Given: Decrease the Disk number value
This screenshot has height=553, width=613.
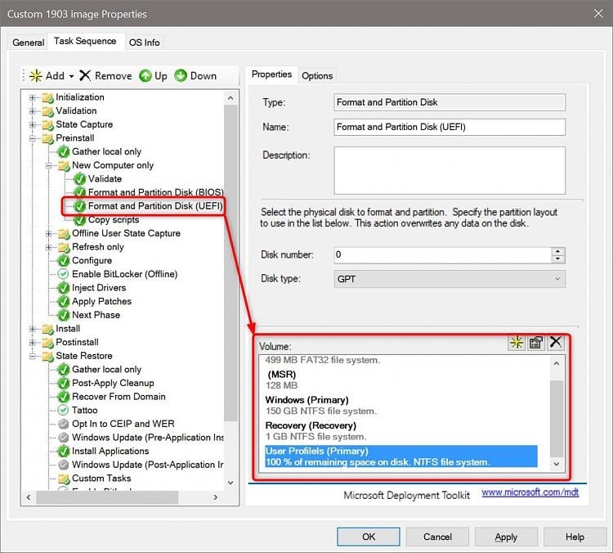Looking at the screenshot, I should tap(558, 259).
